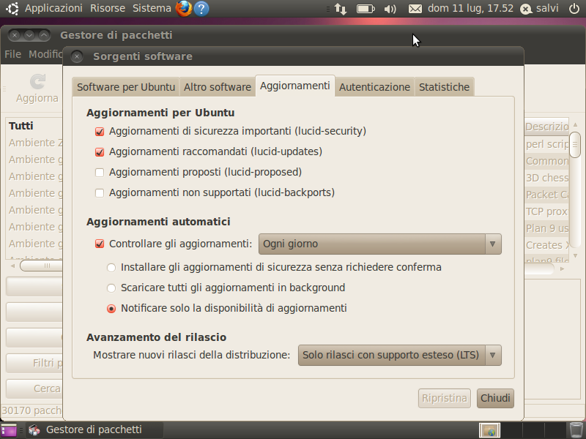Switch to Software per Ubuntu tab
The image size is (586, 439).
(x=126, y=87)
